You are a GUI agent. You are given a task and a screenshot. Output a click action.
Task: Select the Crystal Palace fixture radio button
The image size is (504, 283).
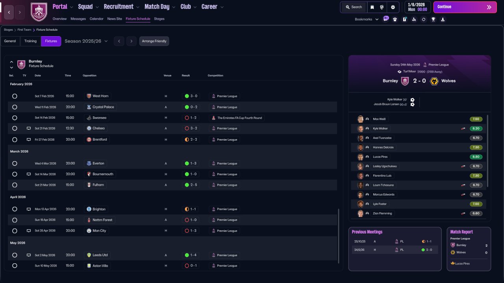(15, 107)
